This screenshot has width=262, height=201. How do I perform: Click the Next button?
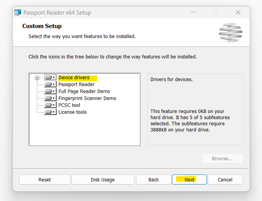point(189,179)
